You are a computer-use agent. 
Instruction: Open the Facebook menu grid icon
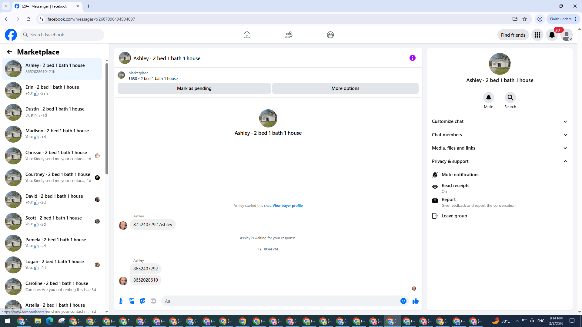point(537,35)
